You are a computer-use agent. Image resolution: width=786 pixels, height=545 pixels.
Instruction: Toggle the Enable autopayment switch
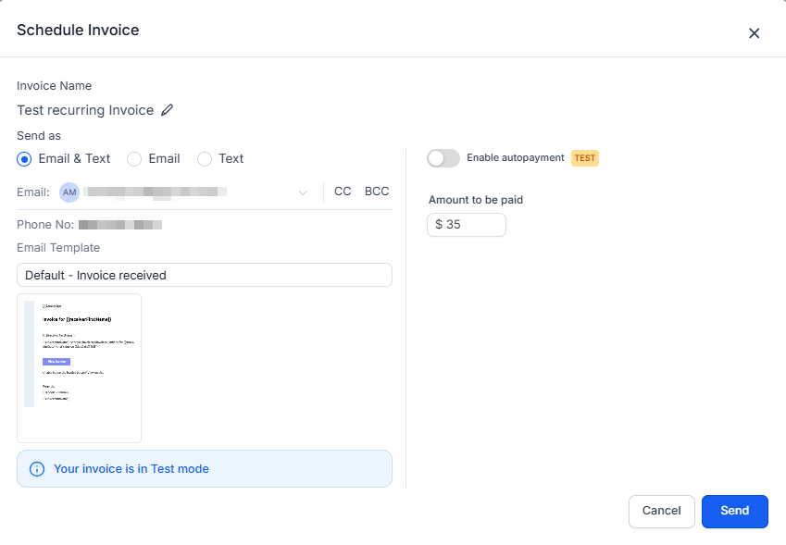(x=443, y=158)
